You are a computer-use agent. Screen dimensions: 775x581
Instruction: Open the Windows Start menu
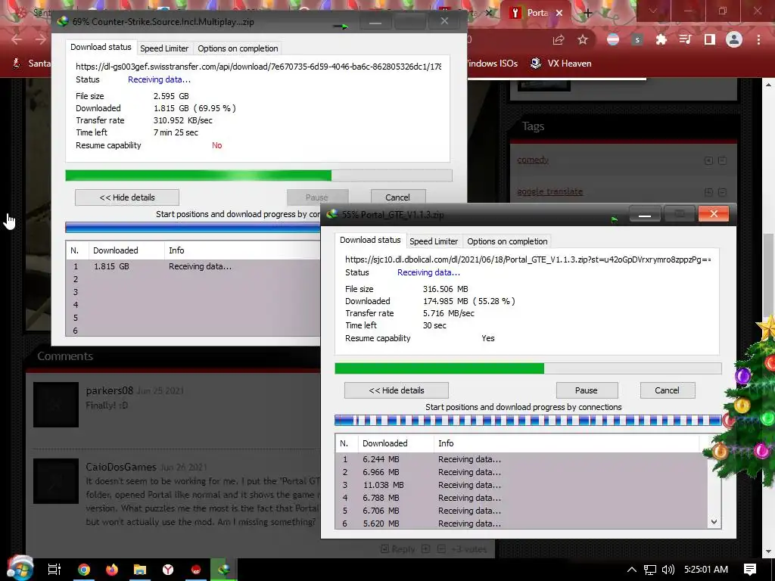(x=20, y=568)
